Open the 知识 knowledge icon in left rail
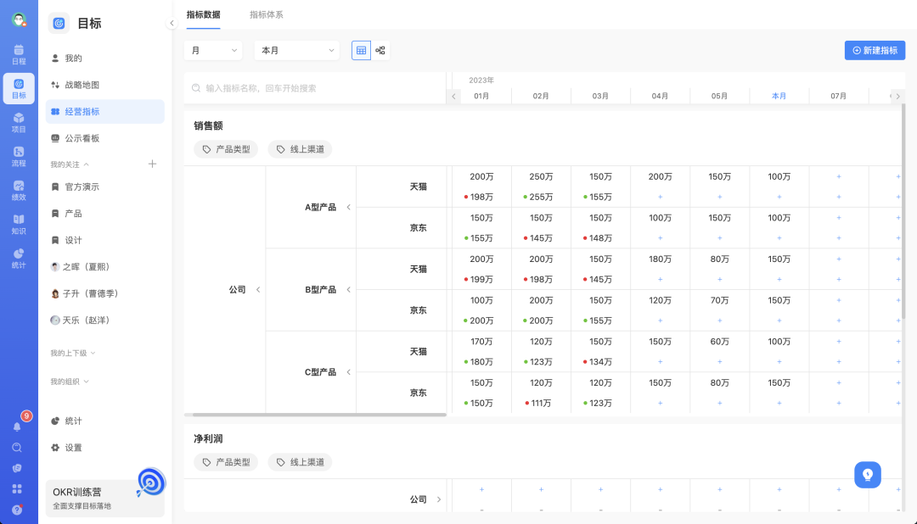The width and height of the screenshot is (917, 524). [19, 225]
